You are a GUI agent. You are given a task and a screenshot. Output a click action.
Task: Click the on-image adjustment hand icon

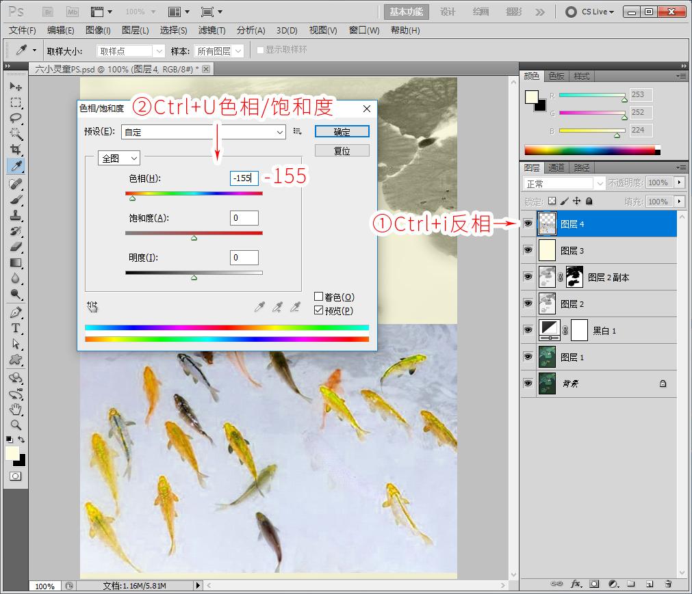(x=92, y=307)
